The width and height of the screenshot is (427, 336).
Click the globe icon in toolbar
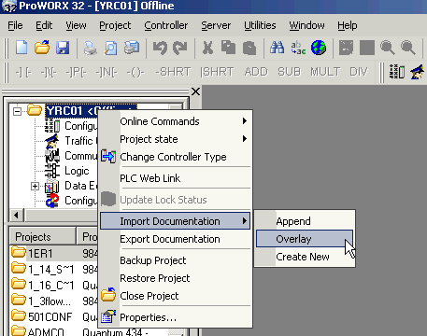tap(319, 48)
